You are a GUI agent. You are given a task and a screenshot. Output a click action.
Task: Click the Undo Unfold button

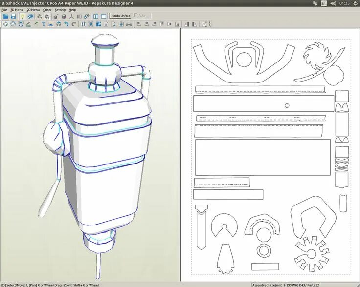[121, 16]
